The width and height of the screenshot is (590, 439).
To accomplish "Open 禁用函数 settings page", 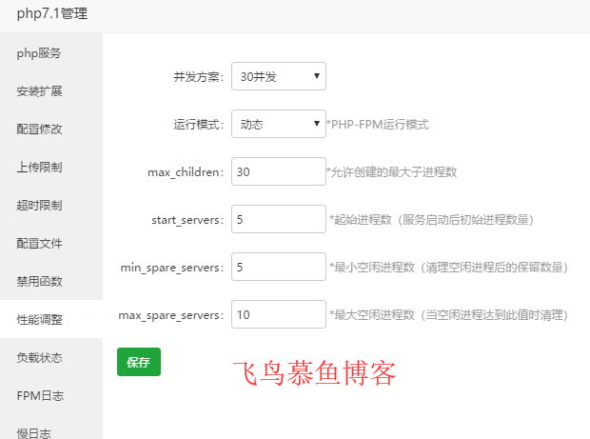I will (x=39, y=282).
